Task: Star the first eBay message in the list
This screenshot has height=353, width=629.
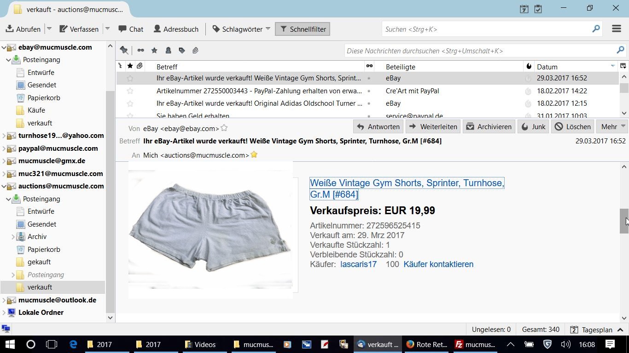Action: pos(130,79)
